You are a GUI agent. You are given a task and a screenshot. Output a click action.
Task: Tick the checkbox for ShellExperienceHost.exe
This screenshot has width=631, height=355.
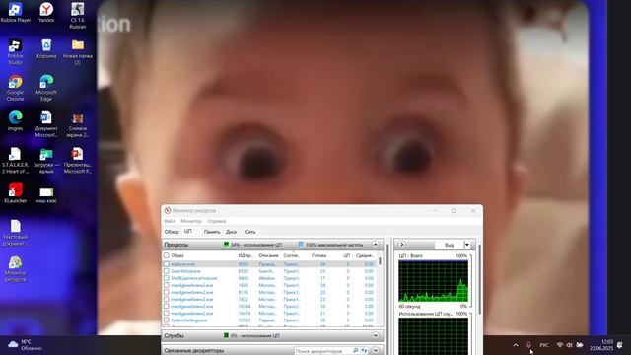coord(167,278)
